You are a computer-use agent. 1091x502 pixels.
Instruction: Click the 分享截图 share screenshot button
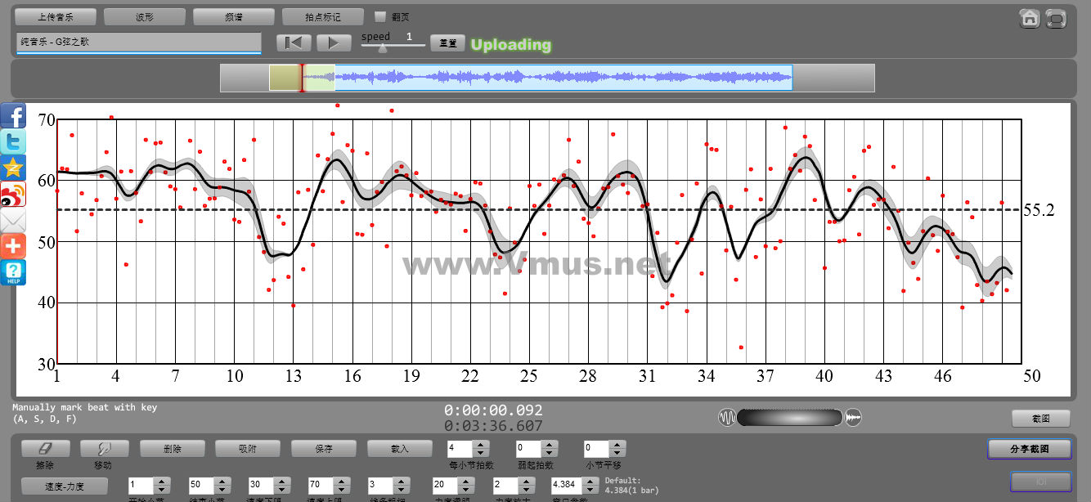click(1029, 449)
